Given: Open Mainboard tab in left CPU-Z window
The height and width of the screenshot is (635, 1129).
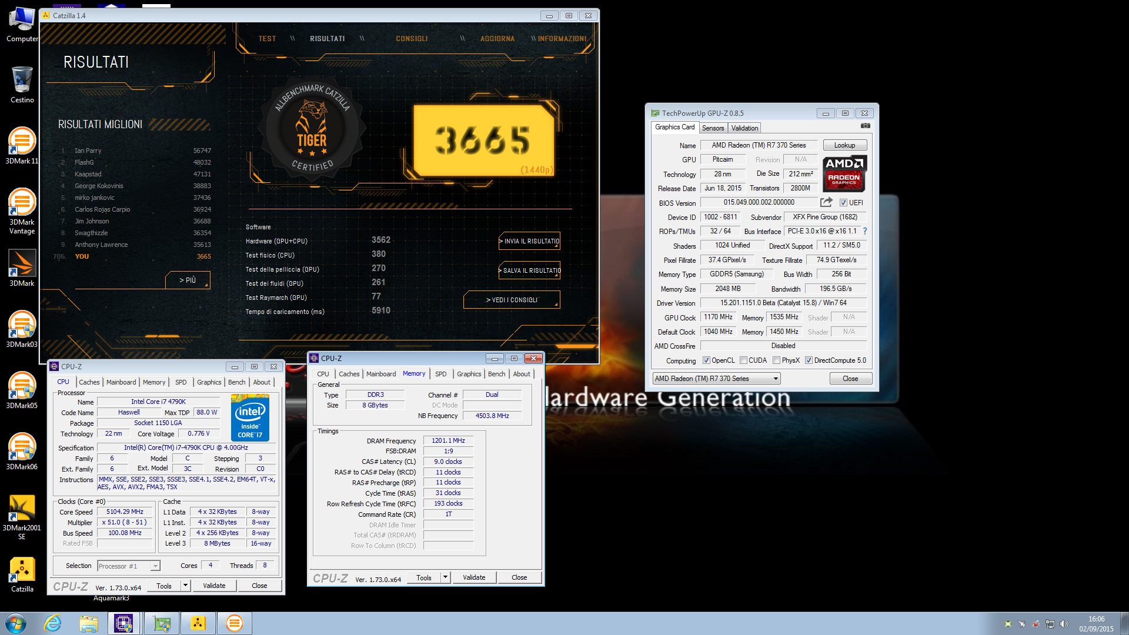Looking at the screenshot, I should [121, 382].
